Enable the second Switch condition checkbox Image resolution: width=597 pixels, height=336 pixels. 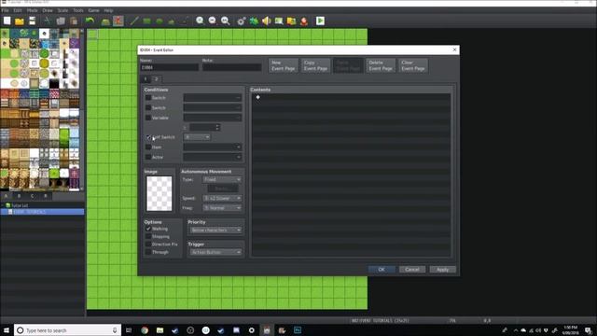148,108
